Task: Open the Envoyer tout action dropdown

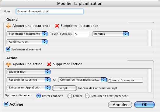Action: [x=29, y=72]
